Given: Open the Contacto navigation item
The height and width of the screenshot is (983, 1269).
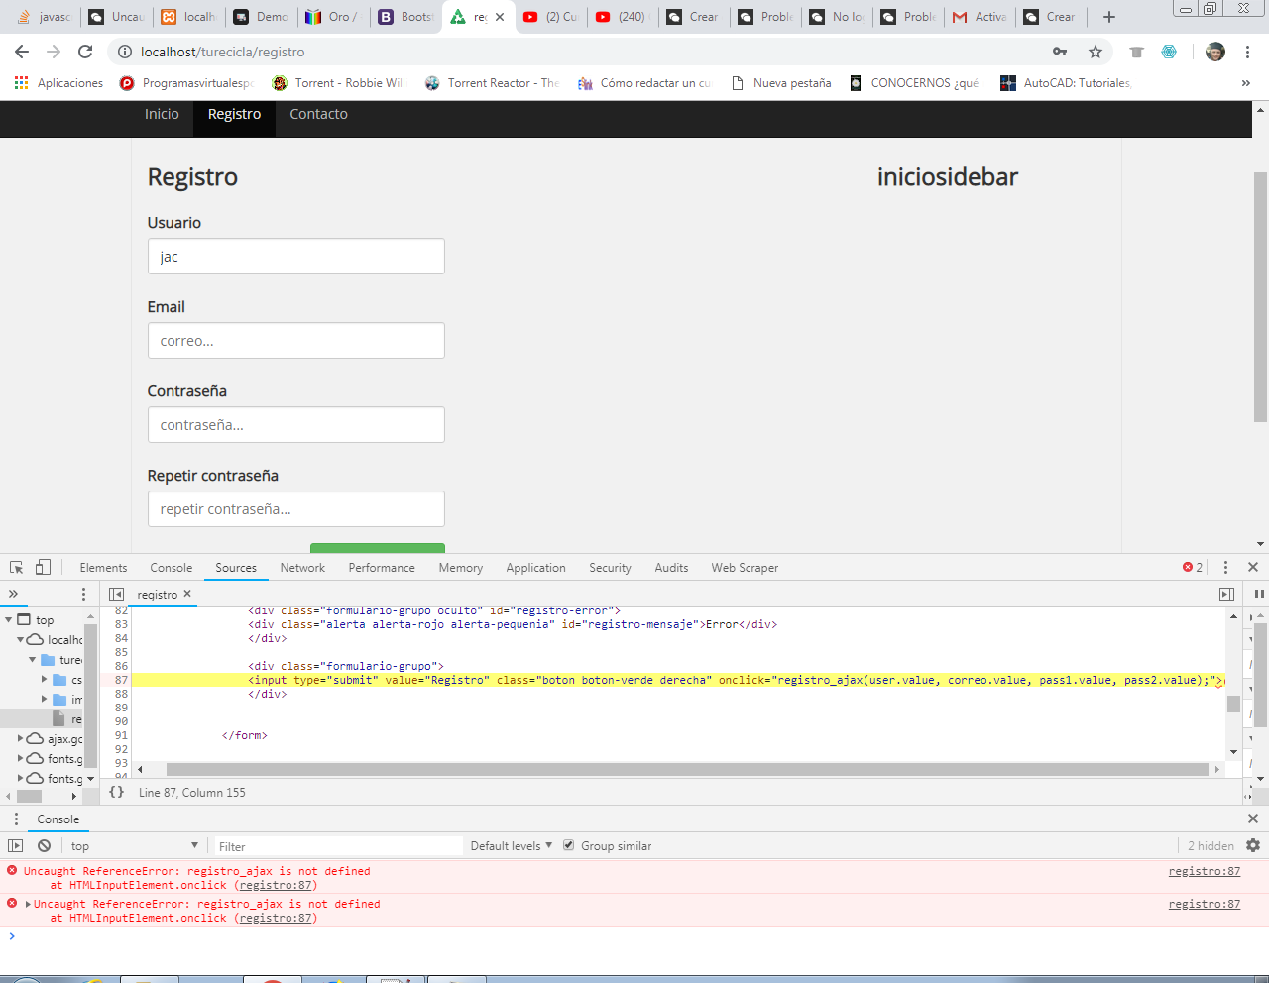Looking at the screenshot, I should [x=318, y=115].
